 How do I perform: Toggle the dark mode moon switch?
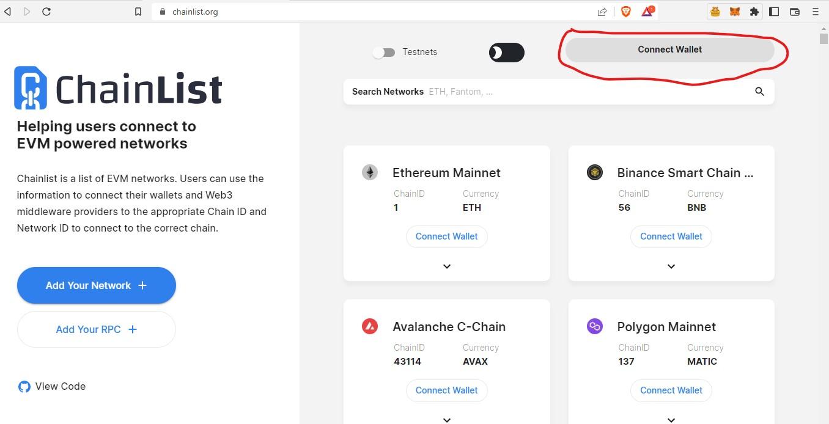tap(507, 53)
